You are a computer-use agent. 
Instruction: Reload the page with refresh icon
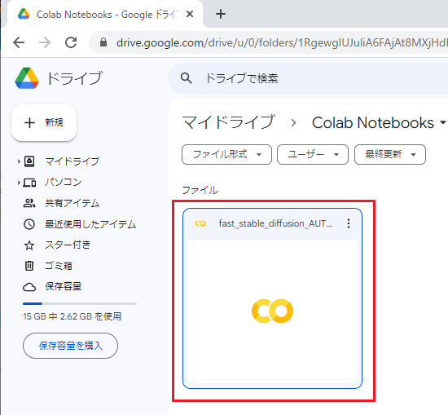click(71, 42)
